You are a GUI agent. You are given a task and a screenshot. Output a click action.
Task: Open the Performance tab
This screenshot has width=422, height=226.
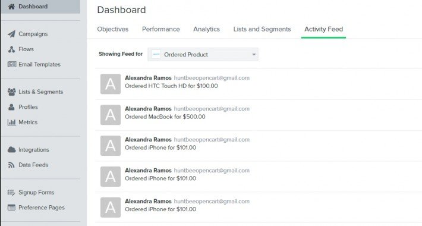click(x=161, y=29)
